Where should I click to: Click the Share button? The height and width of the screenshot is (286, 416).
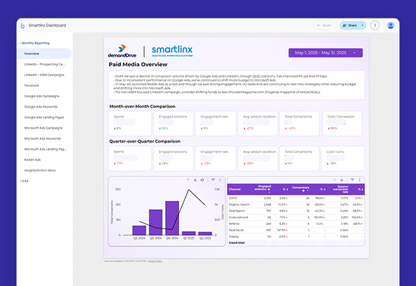click(349, 26)
